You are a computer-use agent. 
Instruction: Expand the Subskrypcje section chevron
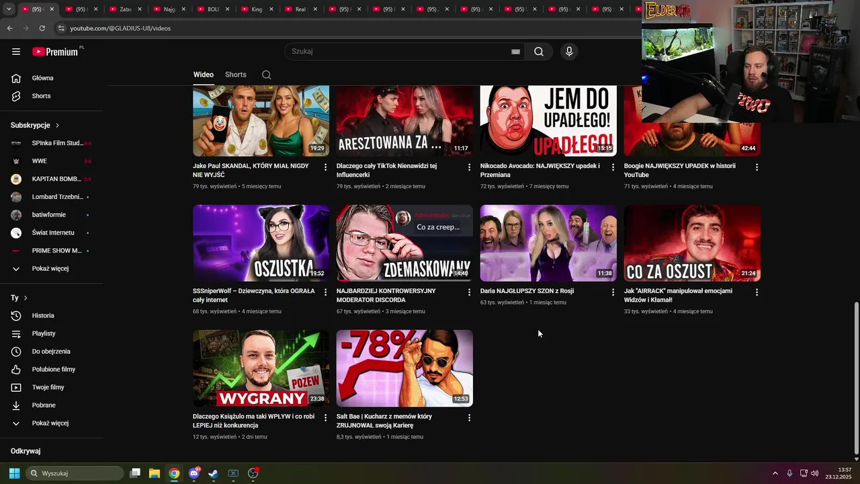point(57,126)
